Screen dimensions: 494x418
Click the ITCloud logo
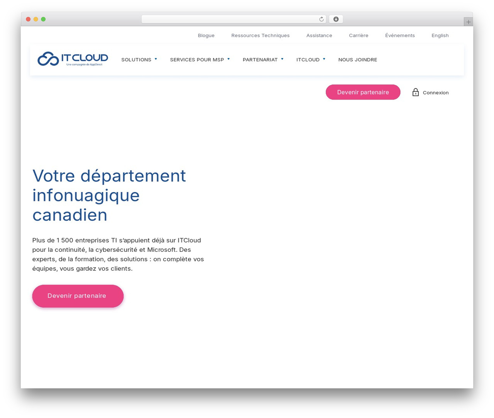(73, 59)
